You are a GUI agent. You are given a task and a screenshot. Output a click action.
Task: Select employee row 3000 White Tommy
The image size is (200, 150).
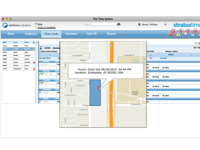click(19, 56)
